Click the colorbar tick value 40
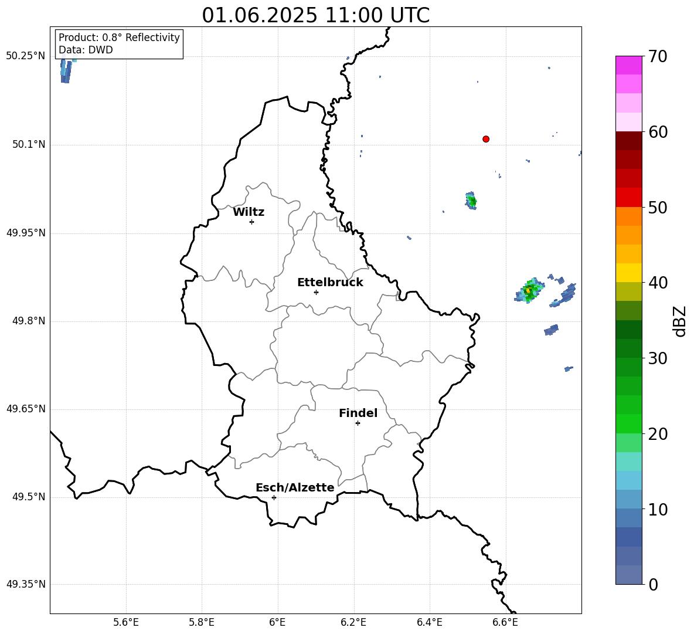 [658, 283]
